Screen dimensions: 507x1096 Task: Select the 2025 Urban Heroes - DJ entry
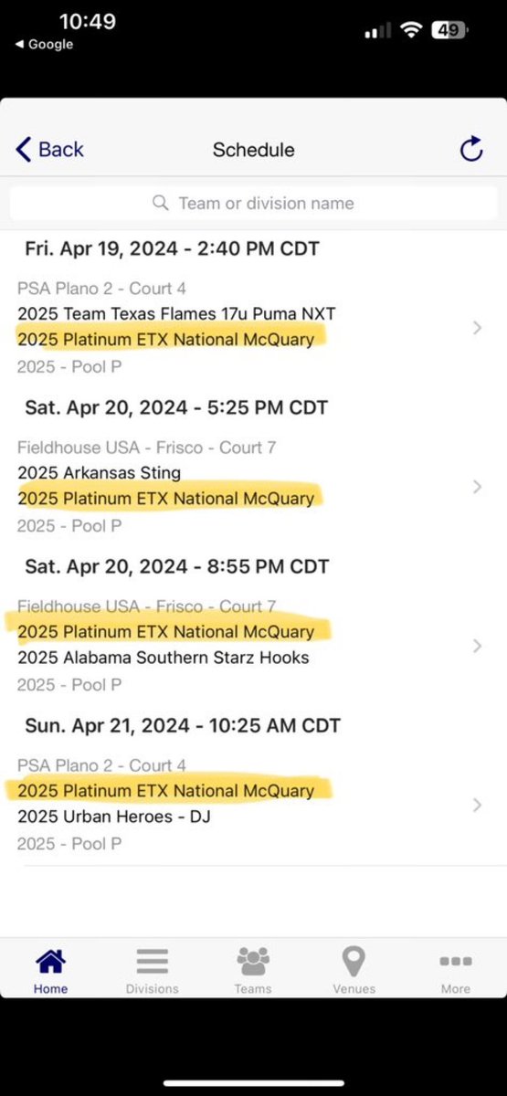click(x=114, y=816)
